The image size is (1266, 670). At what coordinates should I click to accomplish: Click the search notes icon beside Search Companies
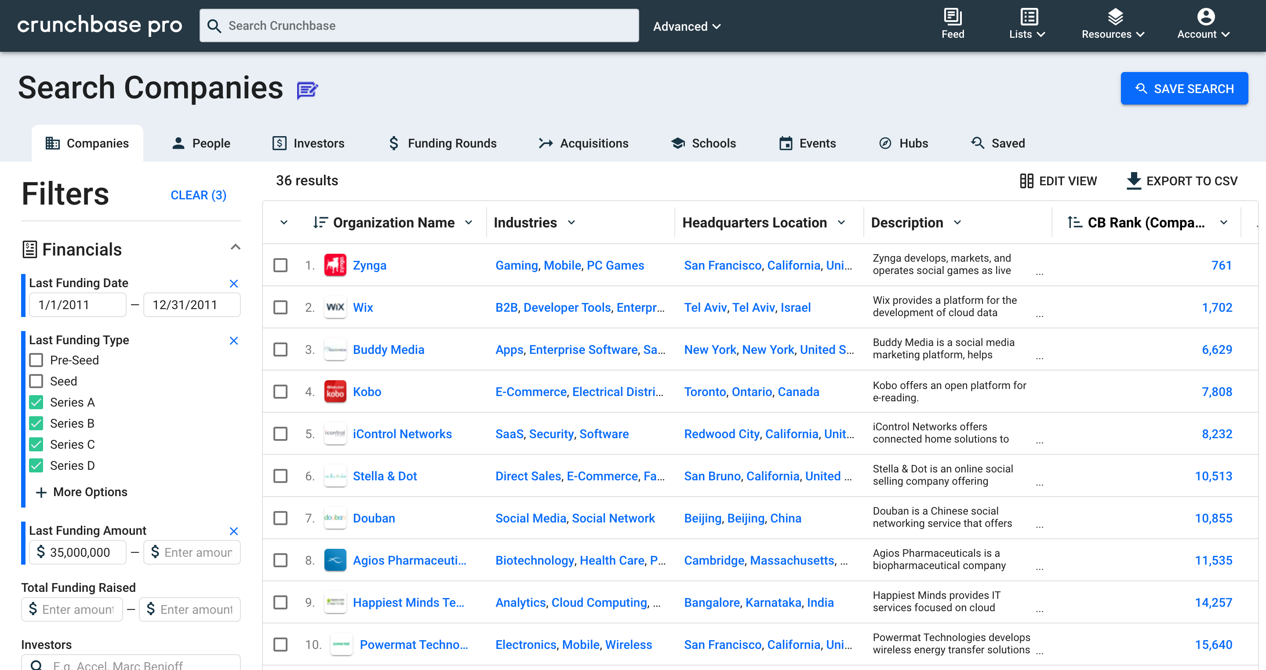pos(307,89)
